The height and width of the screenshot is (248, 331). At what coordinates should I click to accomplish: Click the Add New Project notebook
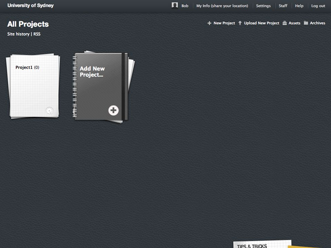(x=103, y=87)
